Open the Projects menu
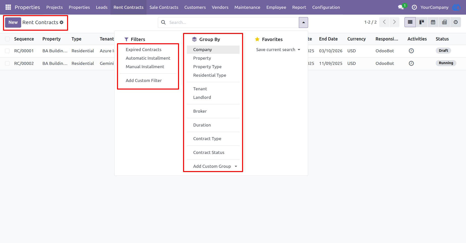The image size is (466, 243). [x=54, y=7]
